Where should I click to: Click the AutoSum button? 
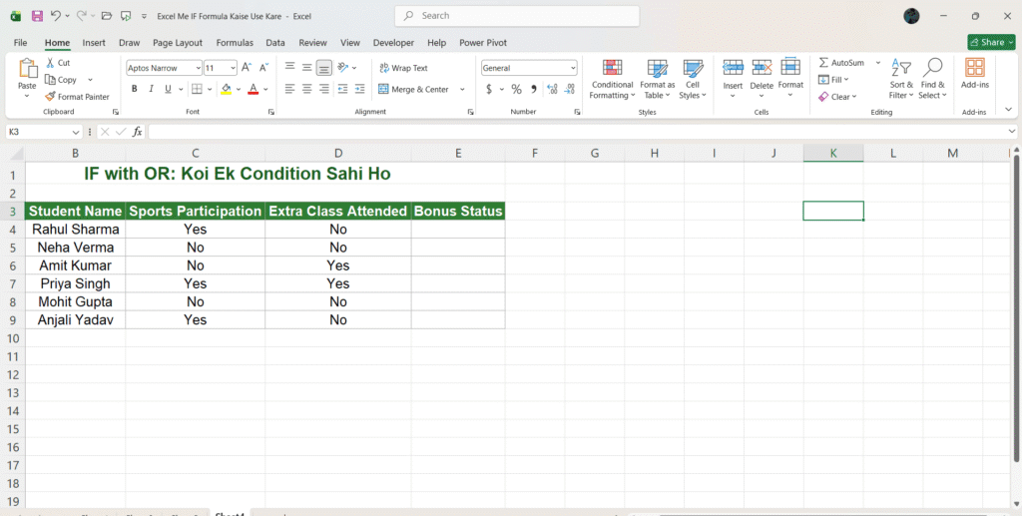[841, 63]
